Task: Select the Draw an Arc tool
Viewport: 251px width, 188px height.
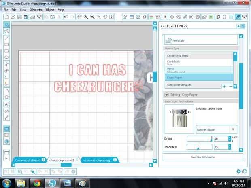Action: point(6,91)
